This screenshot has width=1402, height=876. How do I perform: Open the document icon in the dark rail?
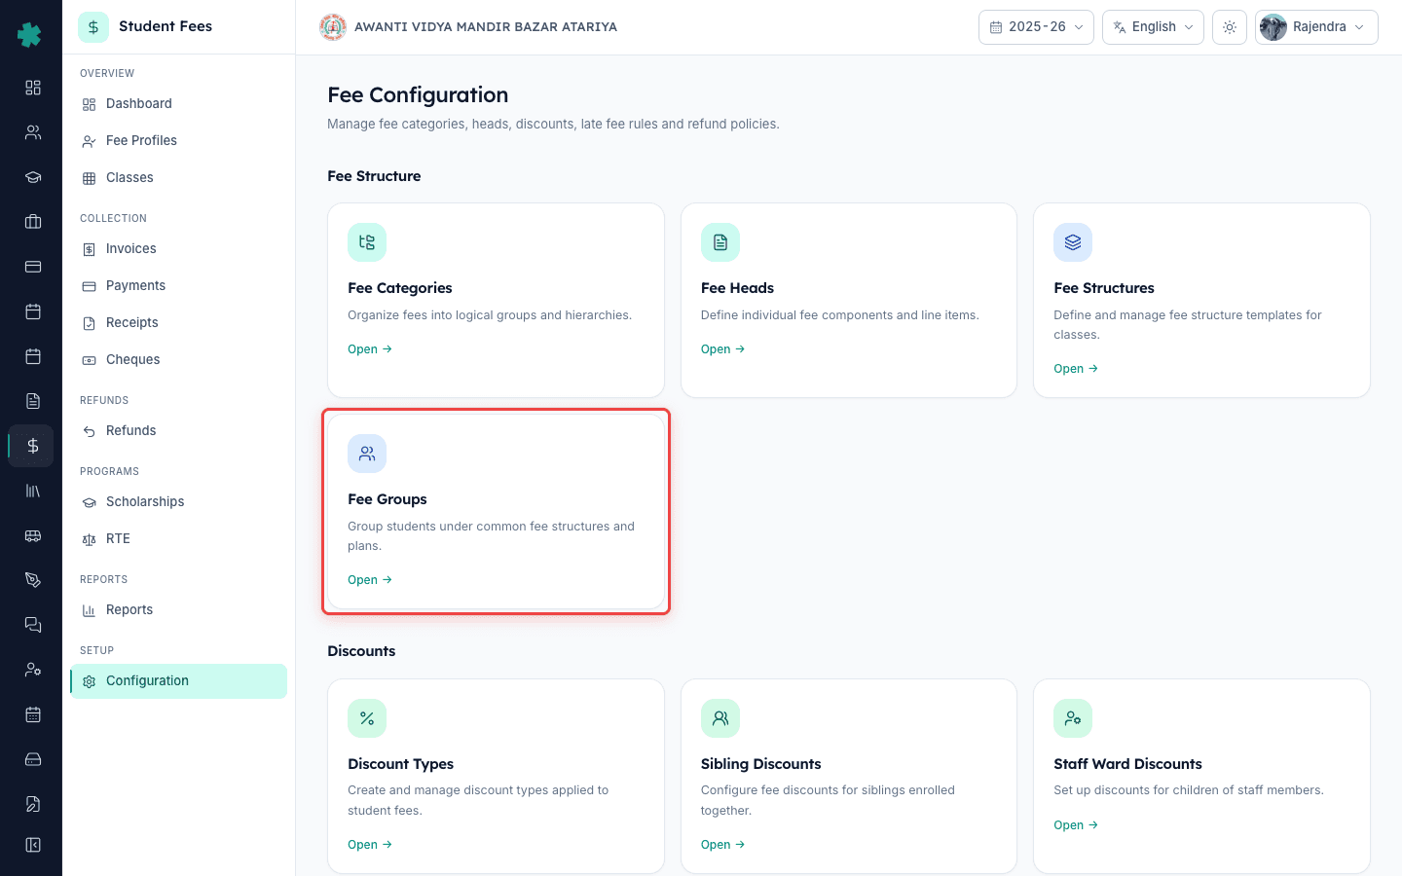[x=33, y=401]
